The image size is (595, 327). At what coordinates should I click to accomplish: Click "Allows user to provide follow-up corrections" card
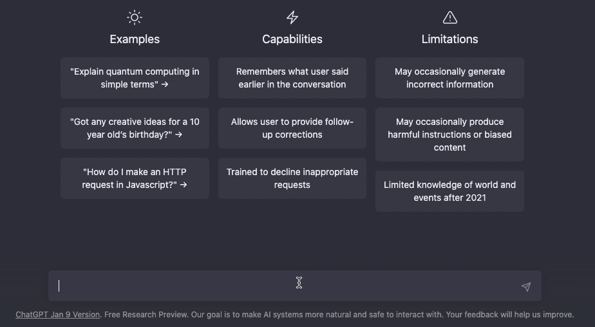[292, 128]
